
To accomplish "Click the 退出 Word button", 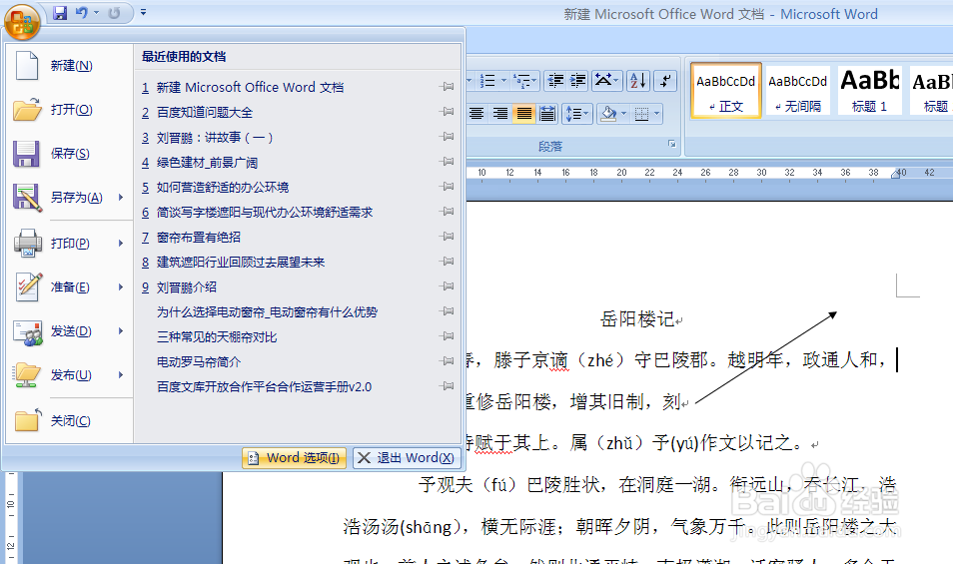I will tap(406, 458).
